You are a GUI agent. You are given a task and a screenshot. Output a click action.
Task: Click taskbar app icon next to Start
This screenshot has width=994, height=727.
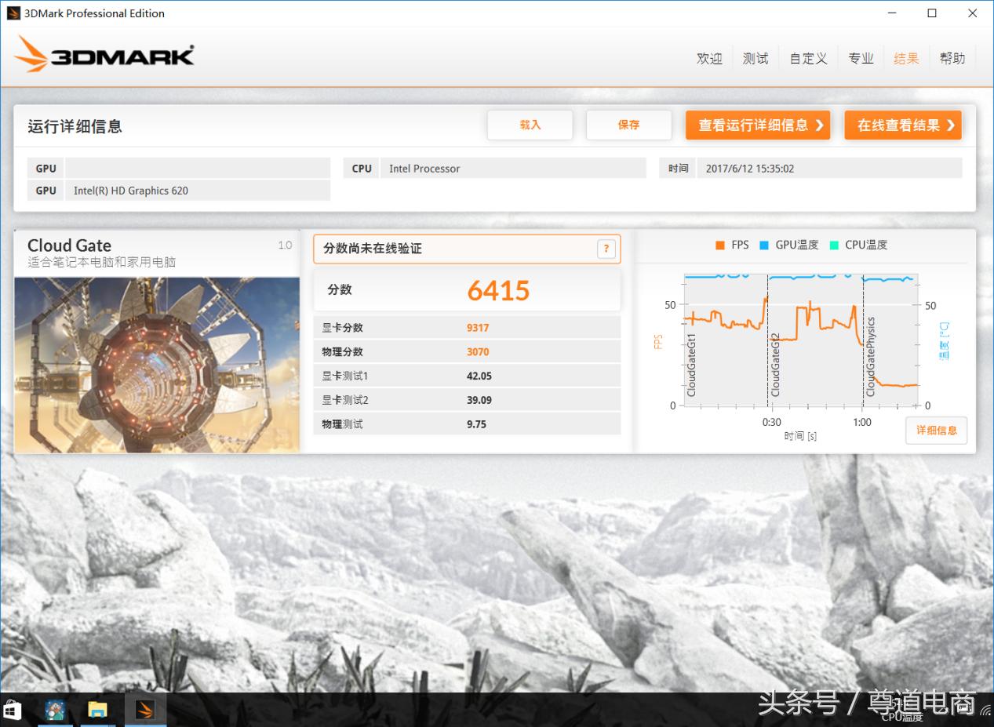click(x=55, y=710)
